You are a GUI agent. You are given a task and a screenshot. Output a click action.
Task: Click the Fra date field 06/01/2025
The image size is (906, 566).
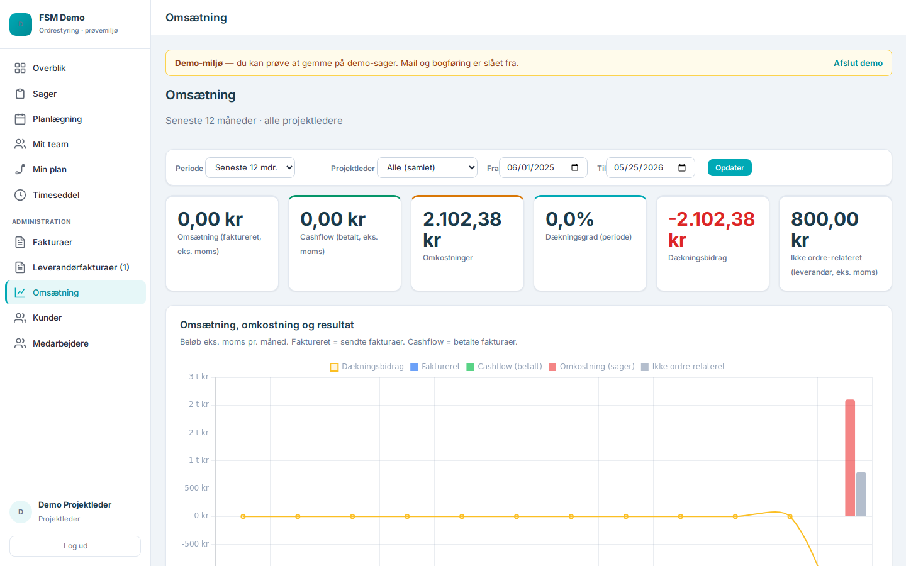tap(543, 168)
